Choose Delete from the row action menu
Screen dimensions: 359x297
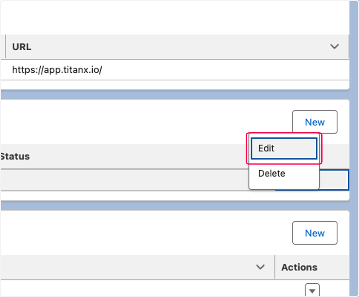(x=284, y=173)
